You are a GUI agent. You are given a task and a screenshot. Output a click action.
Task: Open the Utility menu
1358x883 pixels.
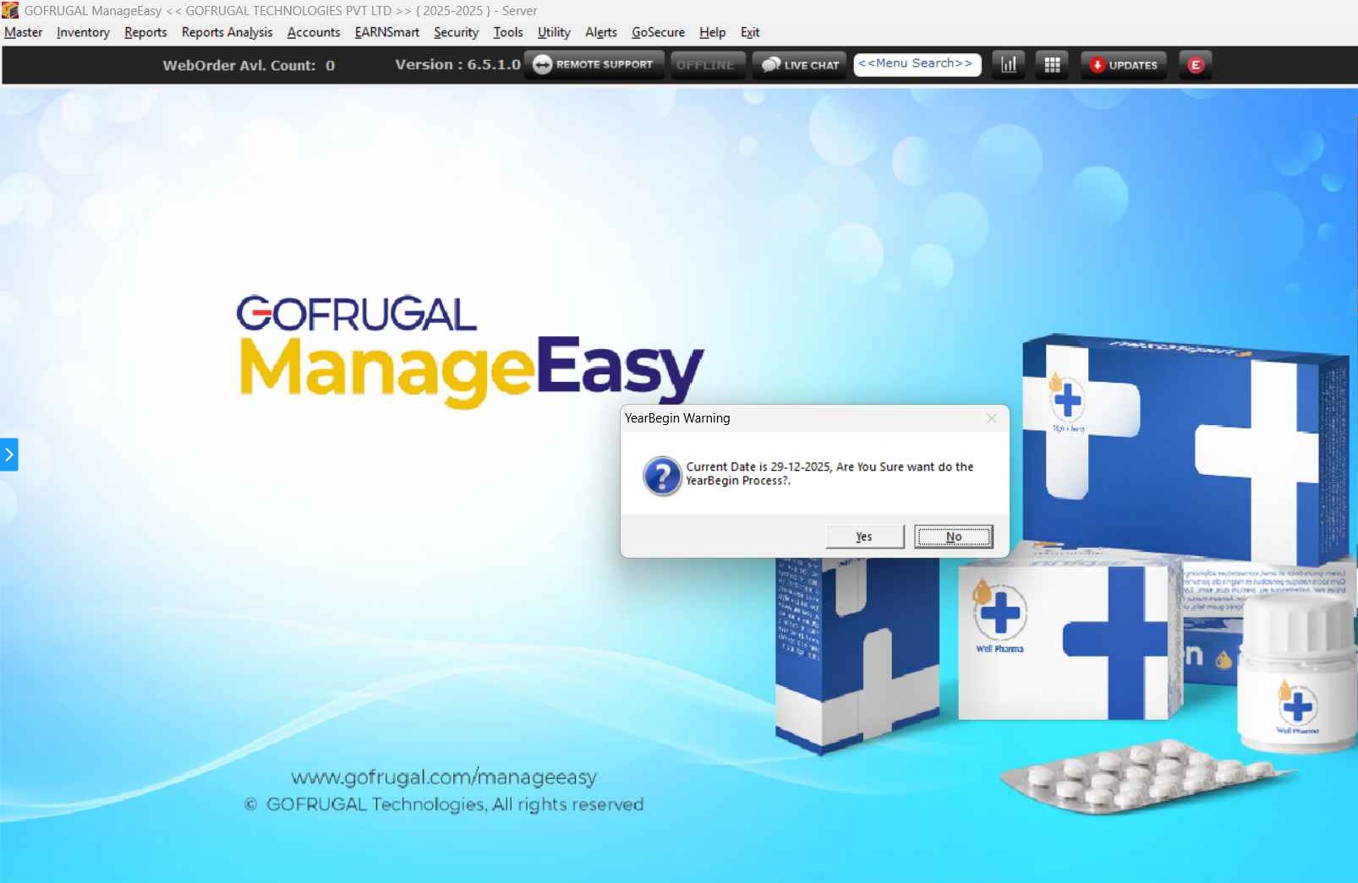click(554, 32)
